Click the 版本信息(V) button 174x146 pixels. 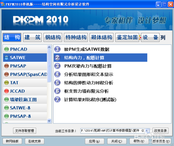[161, 141]
